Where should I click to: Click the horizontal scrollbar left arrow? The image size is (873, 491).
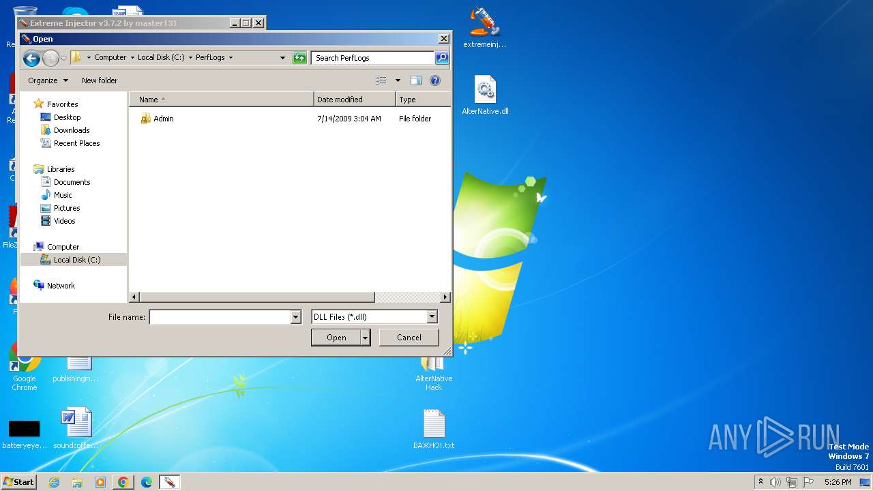coord(134,297)
